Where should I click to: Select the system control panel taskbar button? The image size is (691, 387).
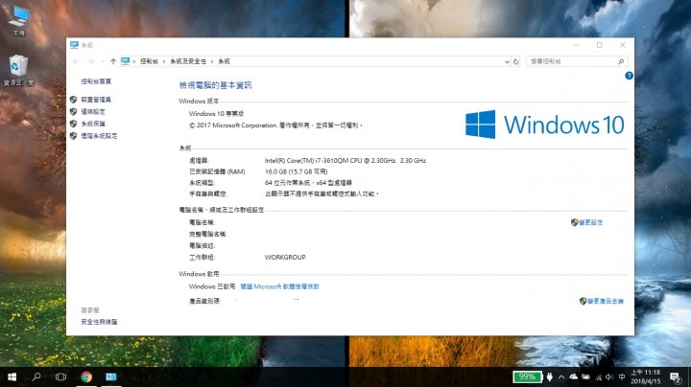point(111,376)
